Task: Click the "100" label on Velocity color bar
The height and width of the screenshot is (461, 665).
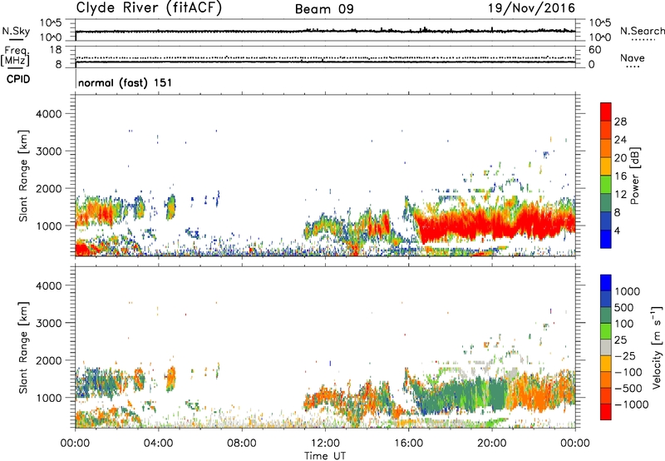Action: (624, 324)
